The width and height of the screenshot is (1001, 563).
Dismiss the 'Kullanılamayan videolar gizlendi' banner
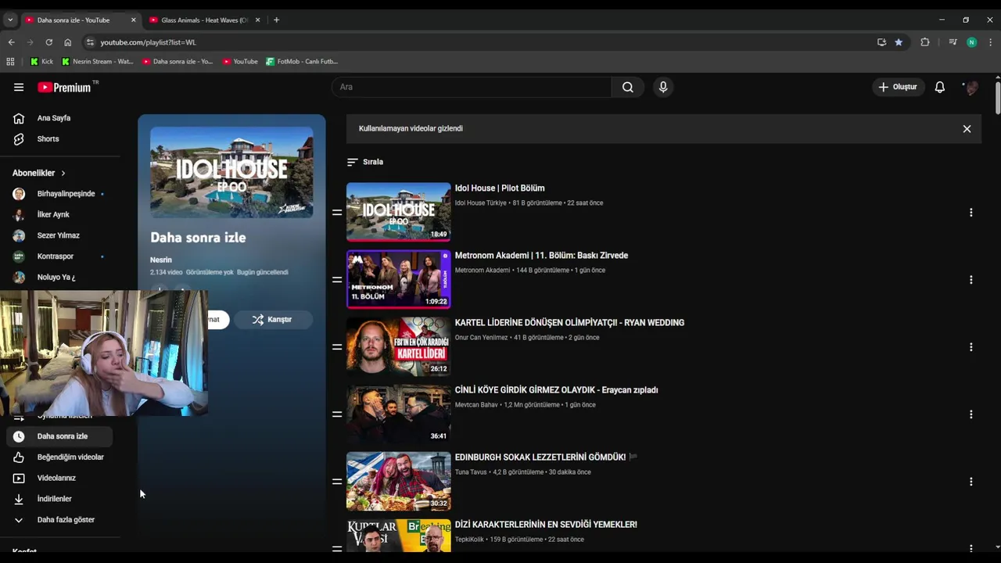(967, 129)
